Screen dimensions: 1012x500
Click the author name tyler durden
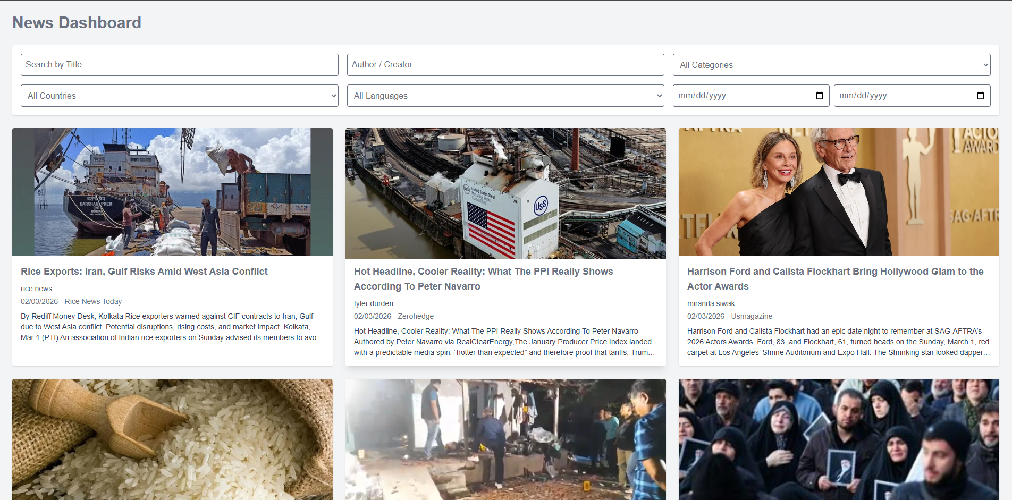[x=374, y=303]
